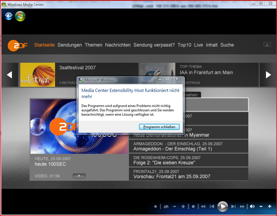Increase volume with plus button

[x=269, y=206]
